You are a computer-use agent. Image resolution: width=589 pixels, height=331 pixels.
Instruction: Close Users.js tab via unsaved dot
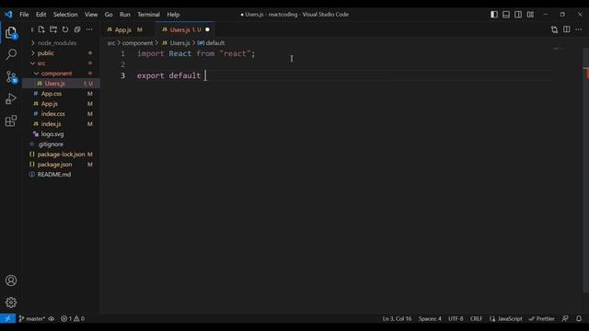[207, 29]
